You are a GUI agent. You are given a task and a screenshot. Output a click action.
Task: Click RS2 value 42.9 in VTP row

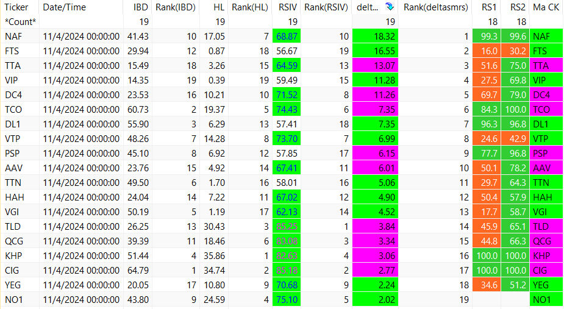pos(515,139)
